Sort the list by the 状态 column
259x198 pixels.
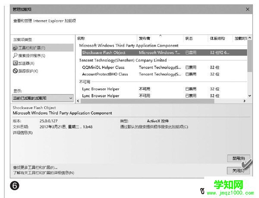196,38
